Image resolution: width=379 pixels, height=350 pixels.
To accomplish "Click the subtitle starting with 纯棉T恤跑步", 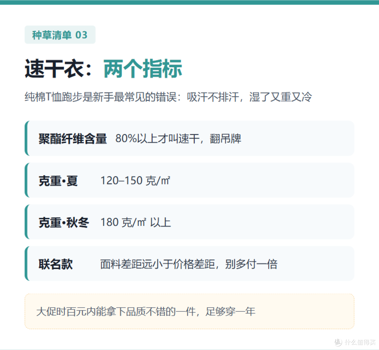I will click(168, 97).
